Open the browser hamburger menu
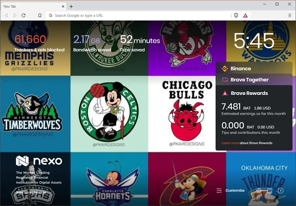 pos(289,15)
